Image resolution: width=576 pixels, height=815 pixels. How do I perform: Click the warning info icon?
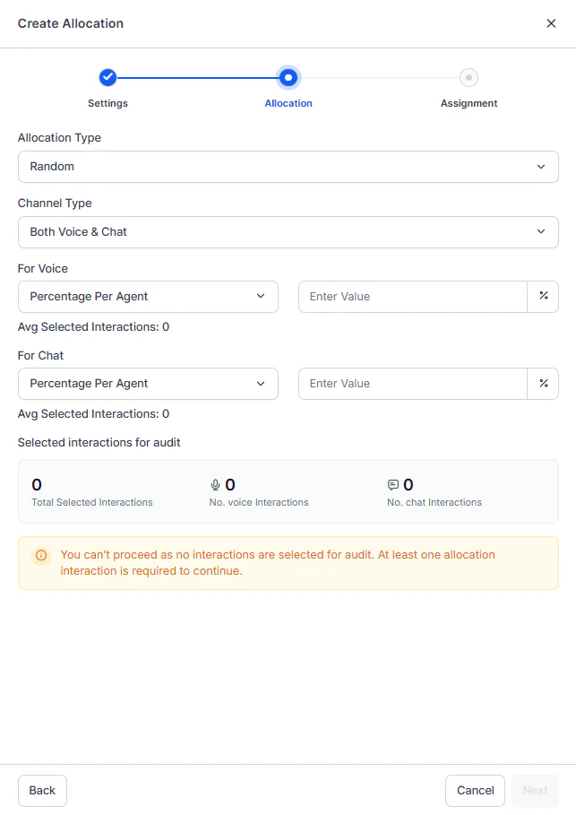point(41,556)
